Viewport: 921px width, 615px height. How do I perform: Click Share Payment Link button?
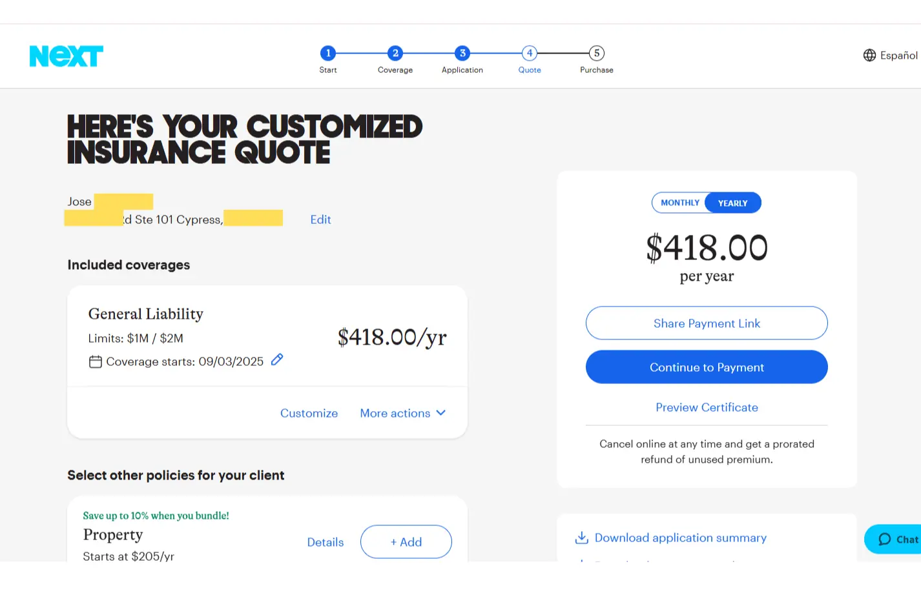[x=707, y=323]
